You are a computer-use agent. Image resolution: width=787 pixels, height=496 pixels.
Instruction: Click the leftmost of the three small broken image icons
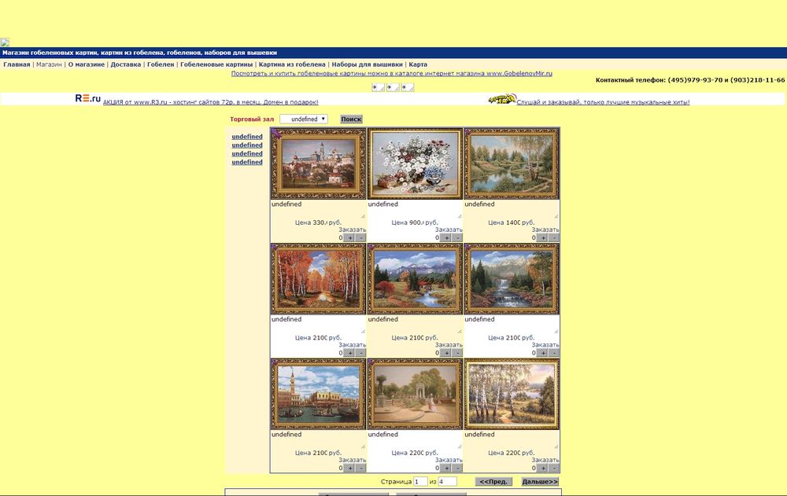point(378,87)
